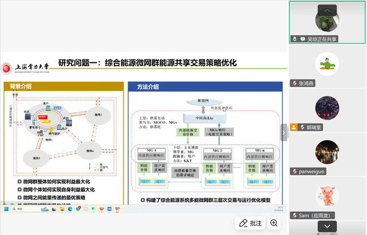
Task: Click 郭瑞堂's muted microphone icon
Action: [302, 127]
